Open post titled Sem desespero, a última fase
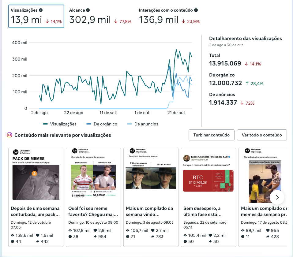293x257 pixels. pos(202,211)
